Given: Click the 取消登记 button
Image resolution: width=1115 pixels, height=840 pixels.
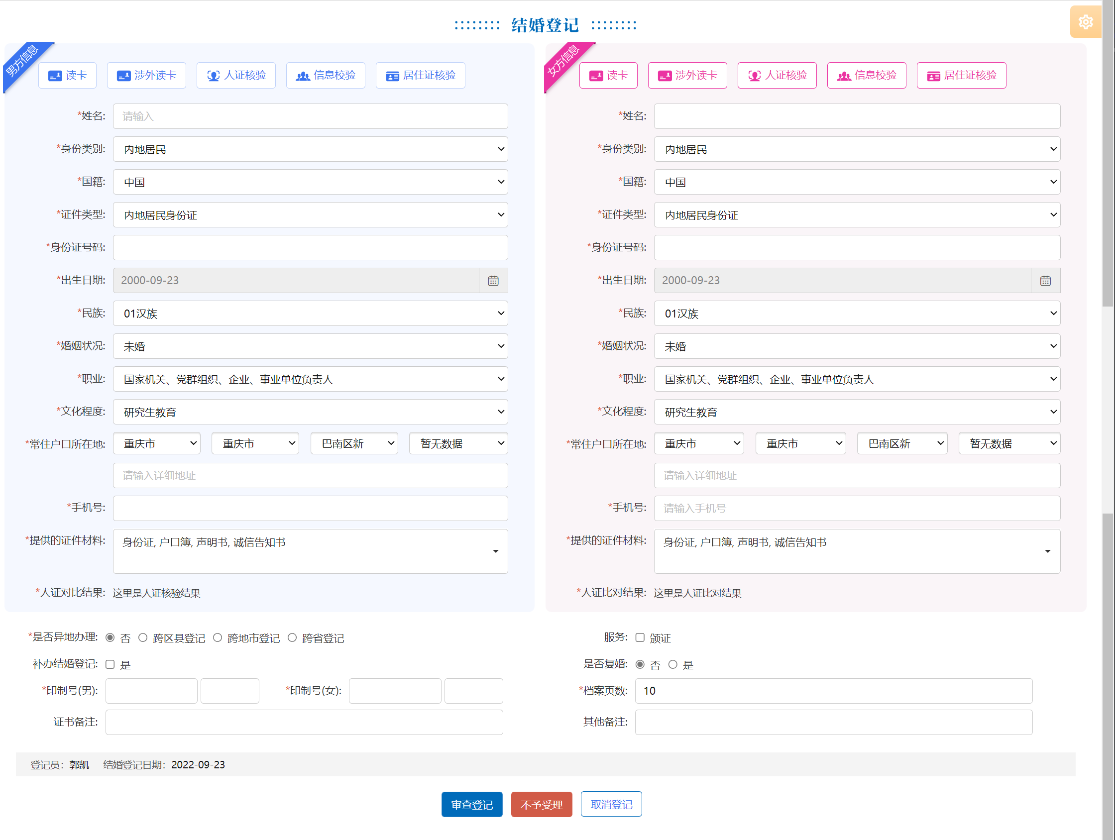Looking at the screenshot, I should (x=611, y=805).
